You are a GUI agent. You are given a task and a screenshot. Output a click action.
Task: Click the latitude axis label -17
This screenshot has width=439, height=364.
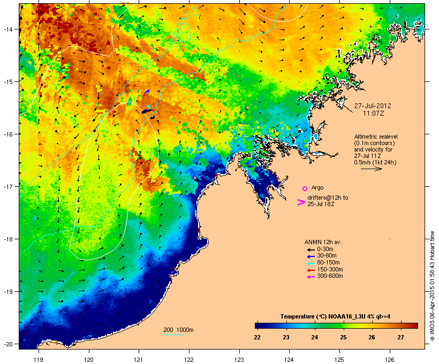click(x=8, y=186)
